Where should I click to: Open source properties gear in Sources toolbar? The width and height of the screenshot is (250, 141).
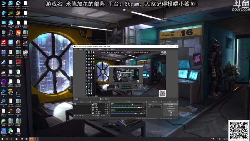click(x=98, y=115)
